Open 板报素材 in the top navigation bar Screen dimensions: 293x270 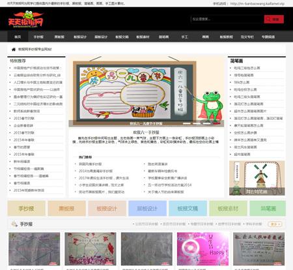(143, 37)
